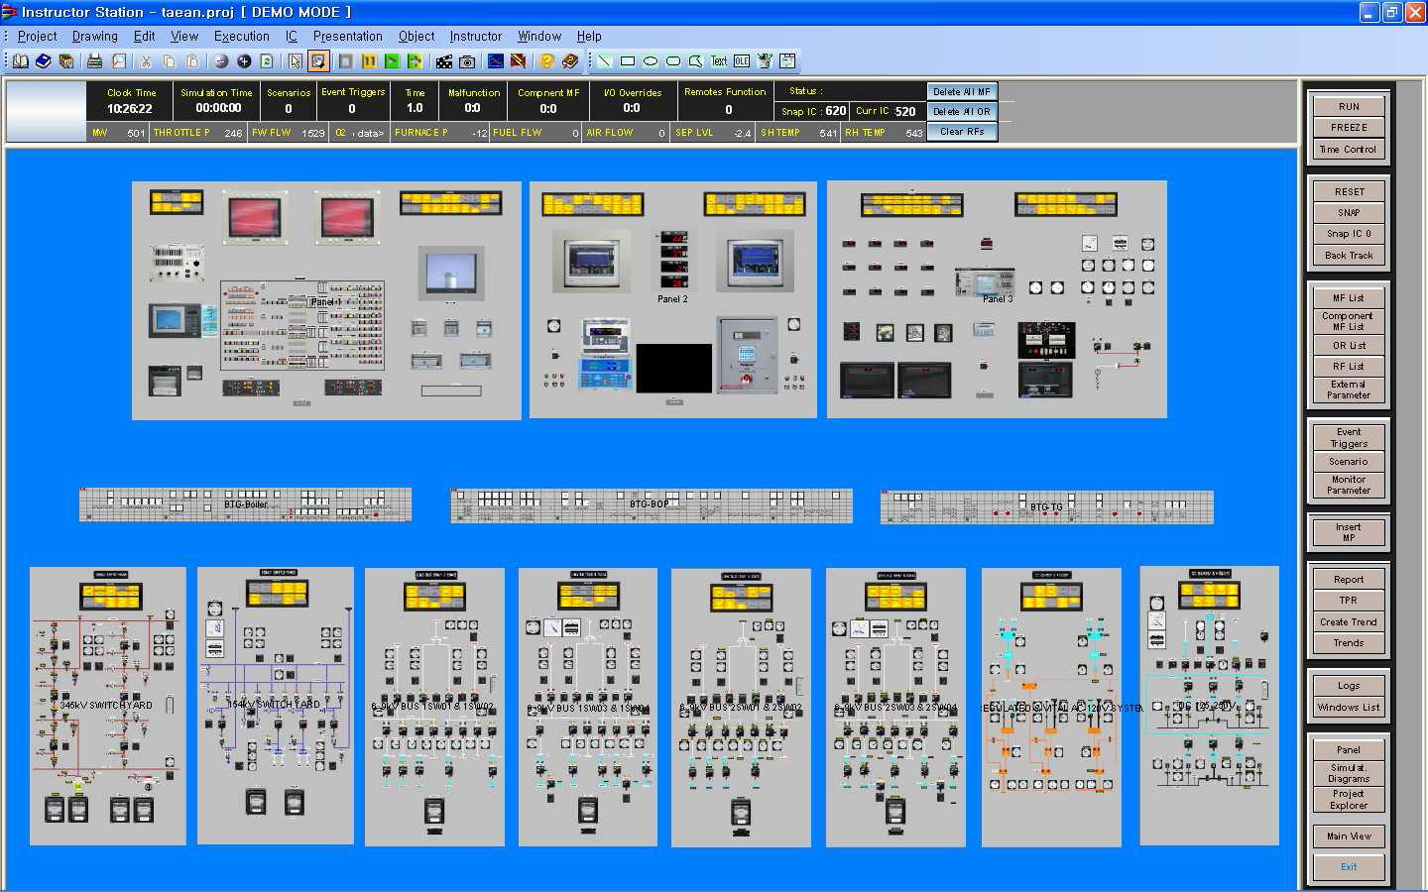Click the External Parameter button
Image resolution: width=1428 pixels, height=892 pixels.
(x=1349, y=390)
